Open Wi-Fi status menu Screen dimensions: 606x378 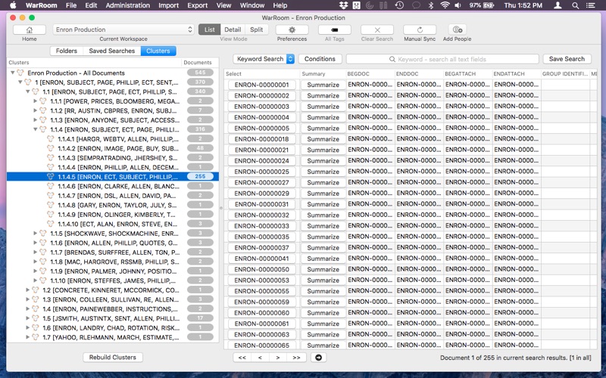[x=445, y=5]
